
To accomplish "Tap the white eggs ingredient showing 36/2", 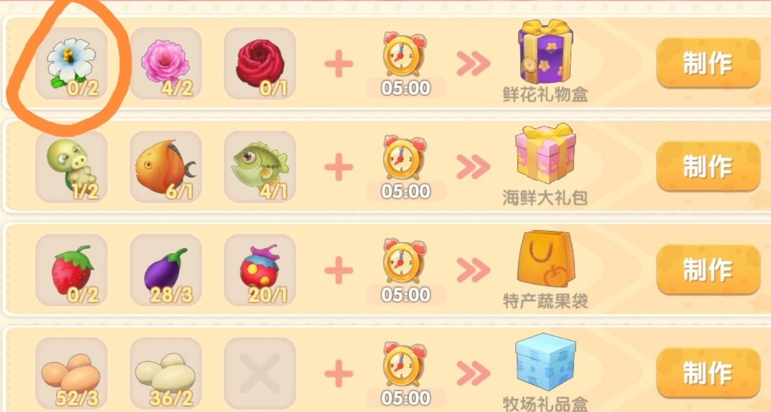I will (166, 373).
